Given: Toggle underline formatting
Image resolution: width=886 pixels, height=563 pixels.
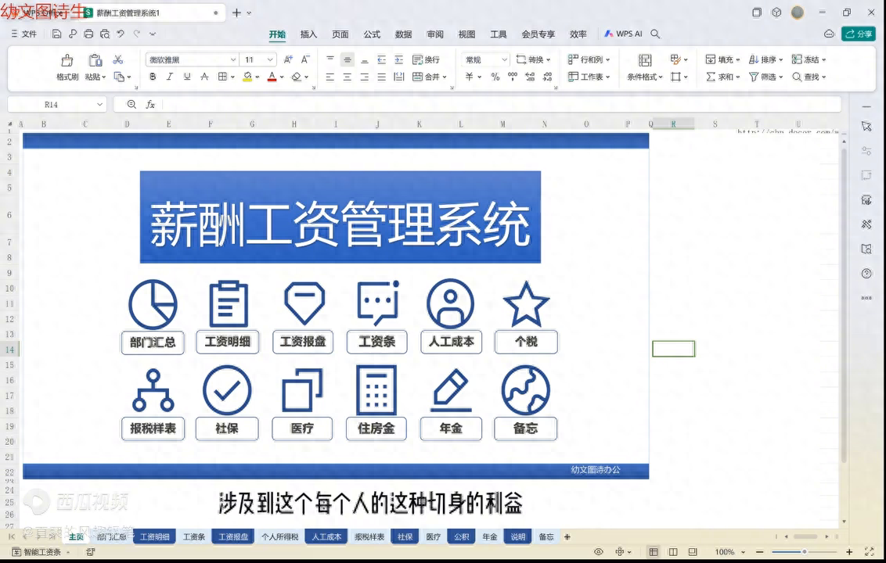Looking at the screenshot, I should (x=187, y=77).
